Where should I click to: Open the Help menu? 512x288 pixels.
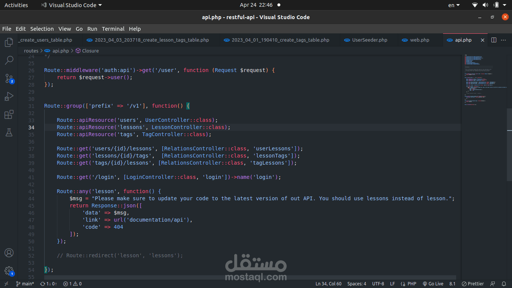[x=135, y=29]
